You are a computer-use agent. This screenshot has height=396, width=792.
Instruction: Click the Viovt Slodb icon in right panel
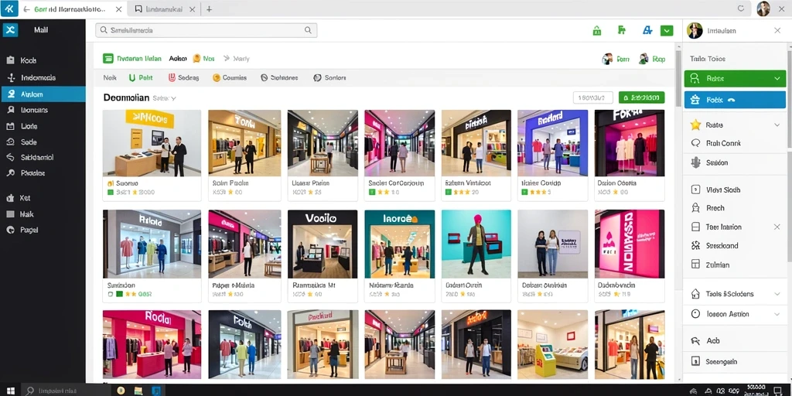tap(695, 190)
